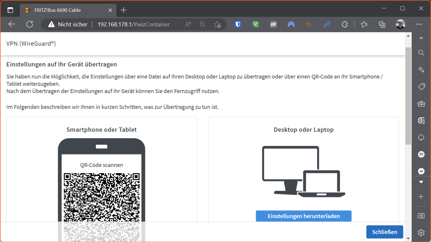
Task: Click Einstellungen auf Ihr Gerät übertragen heading
Action: pos(62,65)
